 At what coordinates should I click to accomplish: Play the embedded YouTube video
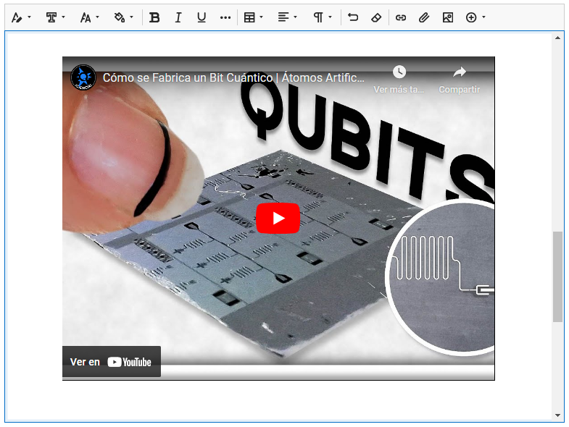click(x=278, y=218)
